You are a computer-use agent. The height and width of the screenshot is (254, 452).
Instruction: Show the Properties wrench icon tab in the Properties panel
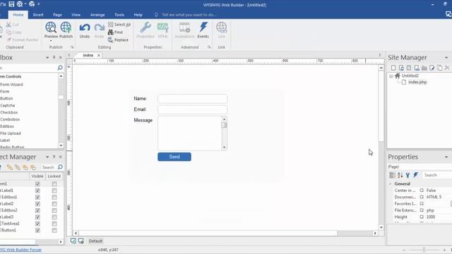pyautogui.click(x=408, y=175)
